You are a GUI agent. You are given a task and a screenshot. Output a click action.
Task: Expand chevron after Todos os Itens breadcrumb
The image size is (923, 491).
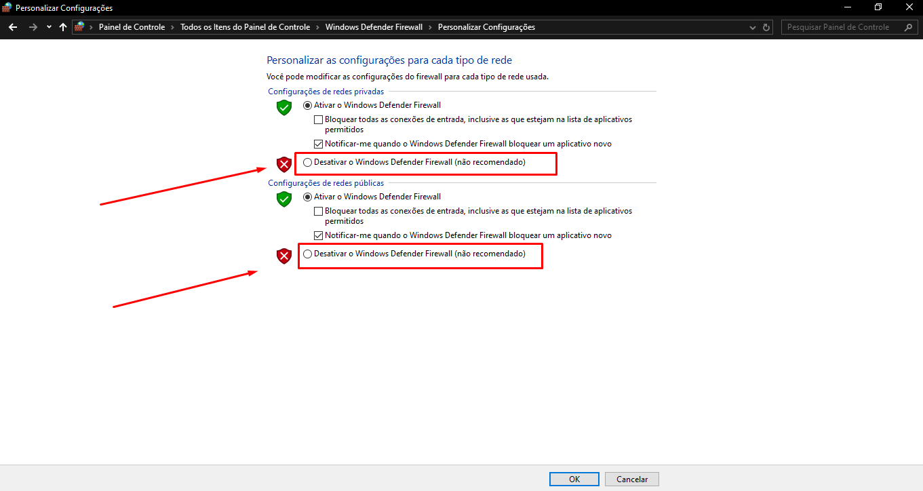[x=318, y=27]
